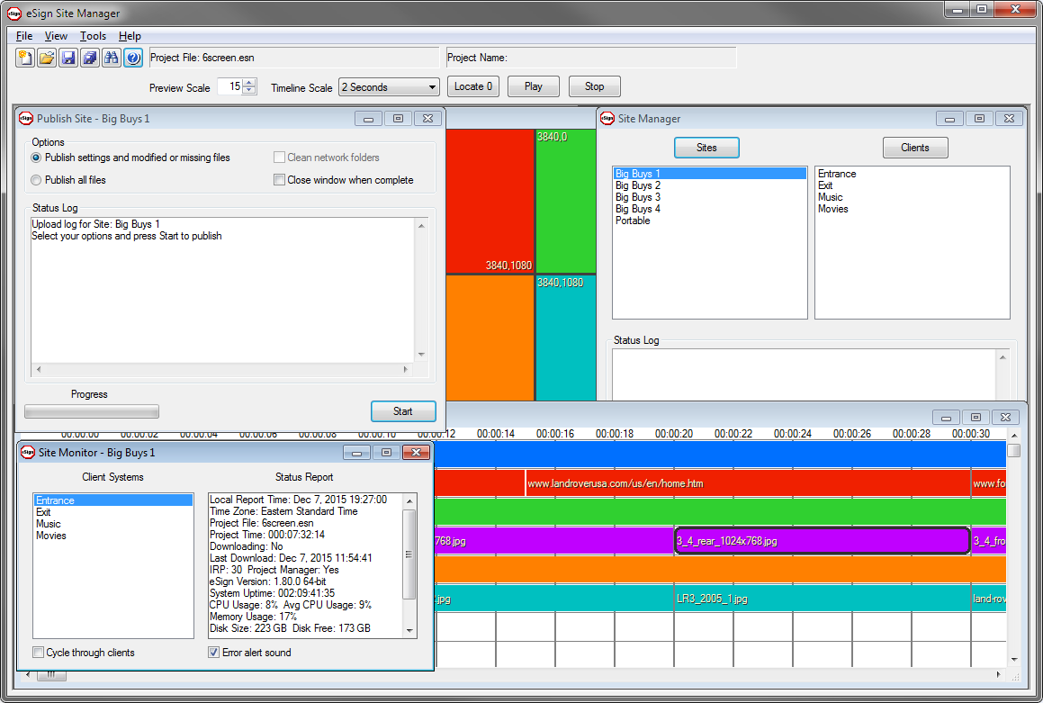Click the Site Monitor window eSign icon
The height and width of the screenshot is (703, 1043).
click(x=27, y=453)
